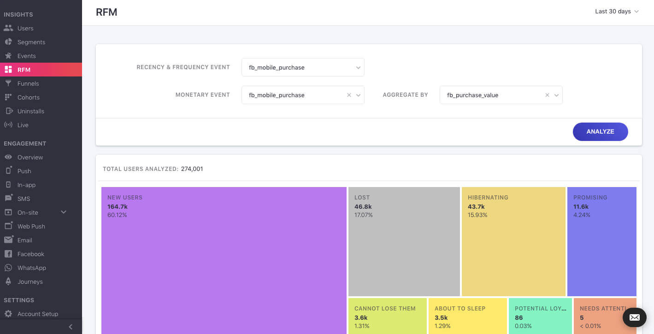Open the Last 30 days date dropdown

point(617,12)
